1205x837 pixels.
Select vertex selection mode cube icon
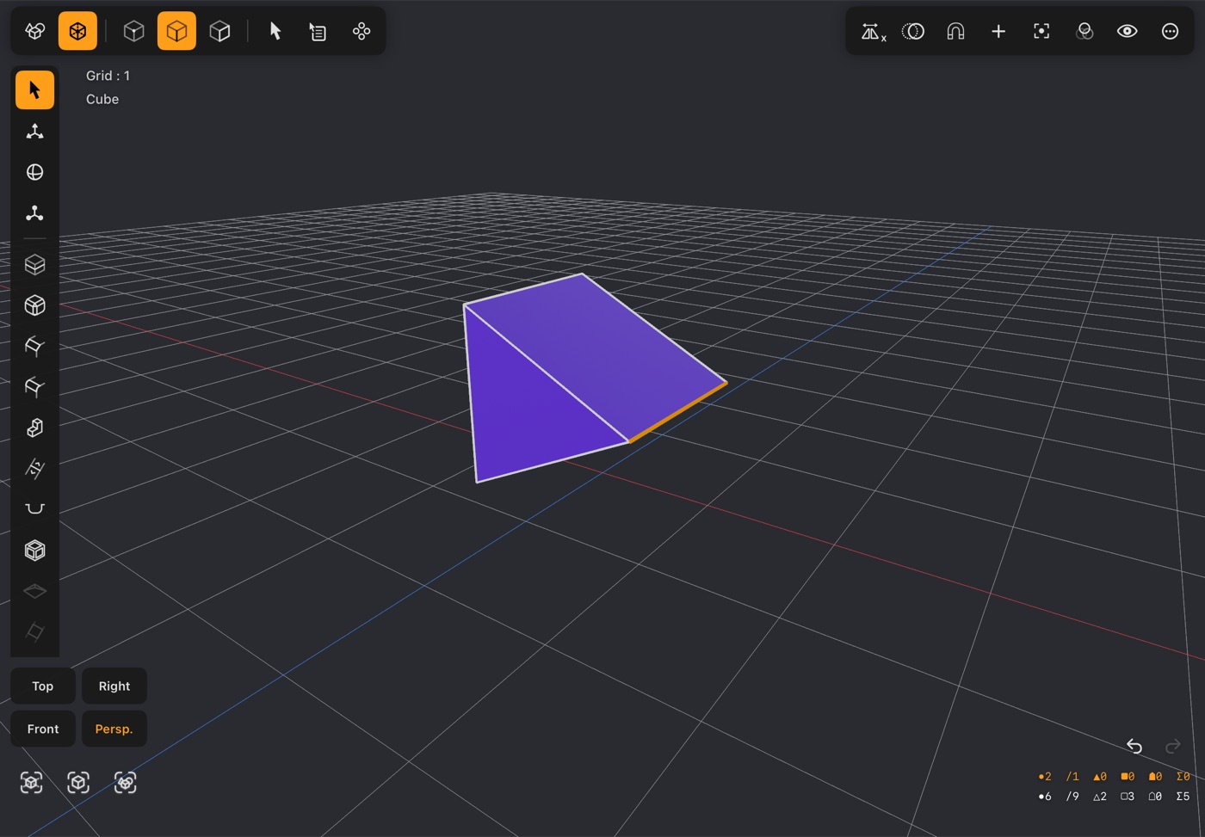point(133,31)
